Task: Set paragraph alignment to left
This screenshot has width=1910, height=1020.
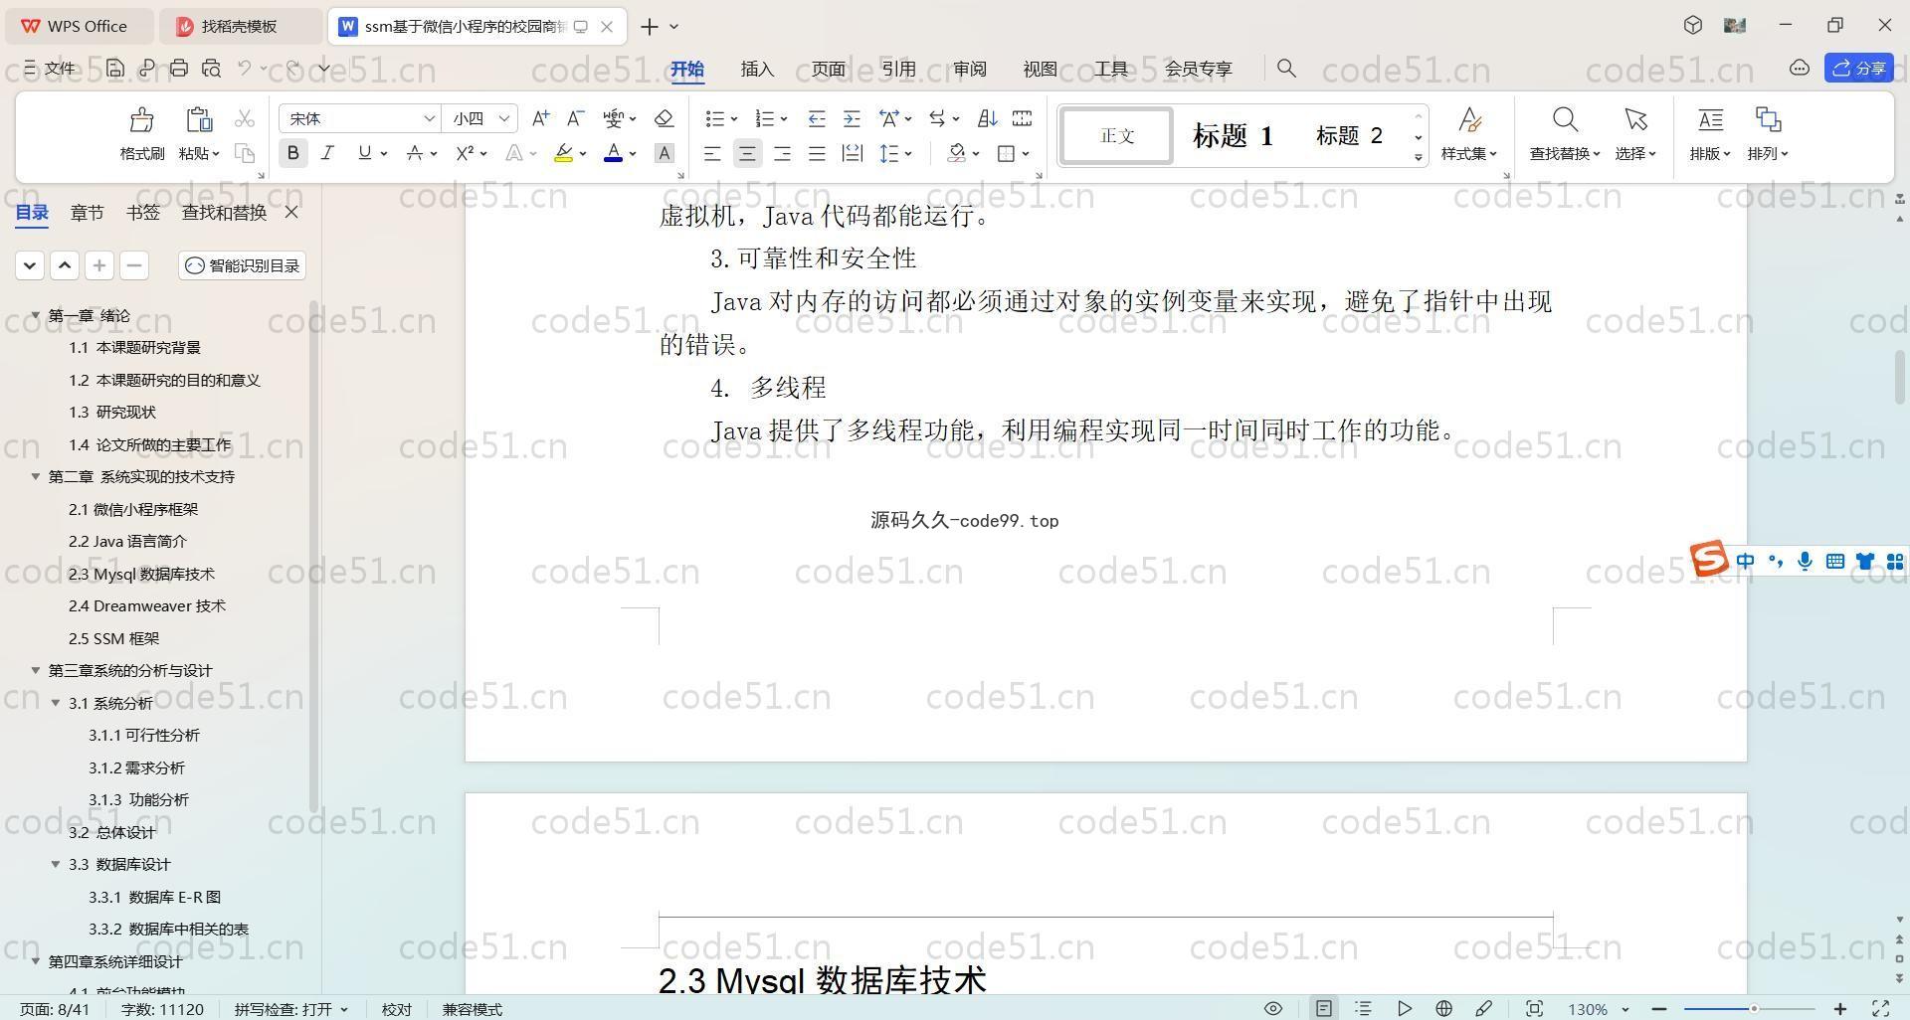Action: [712, 153]
